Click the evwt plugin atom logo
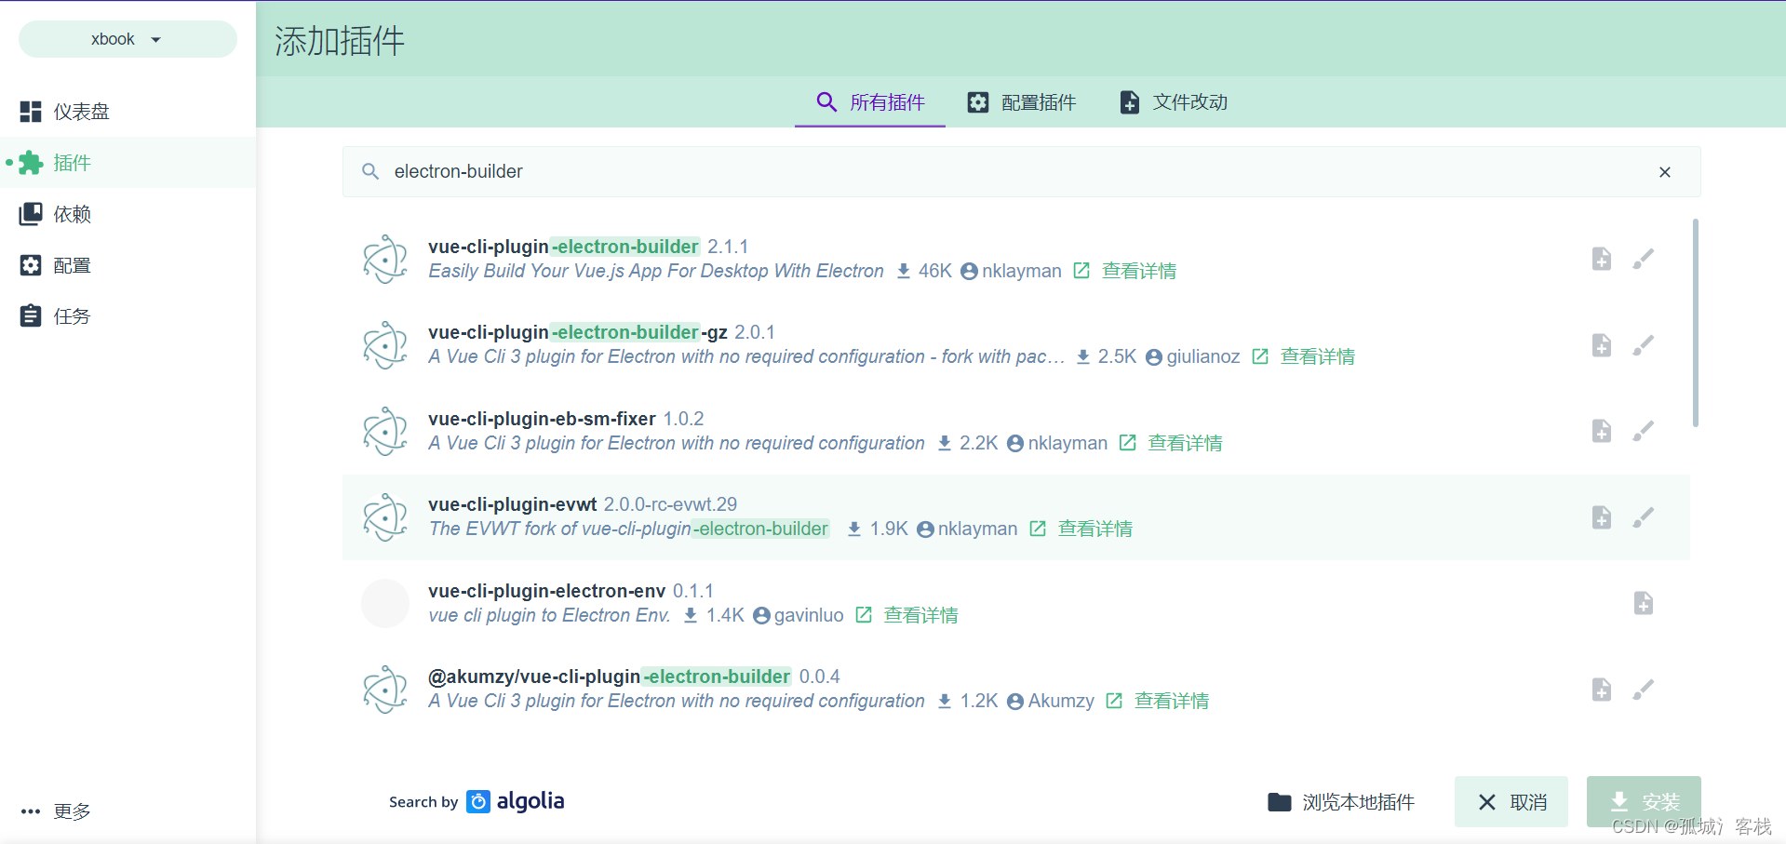 pyautogui.click(x=385, y=517)
